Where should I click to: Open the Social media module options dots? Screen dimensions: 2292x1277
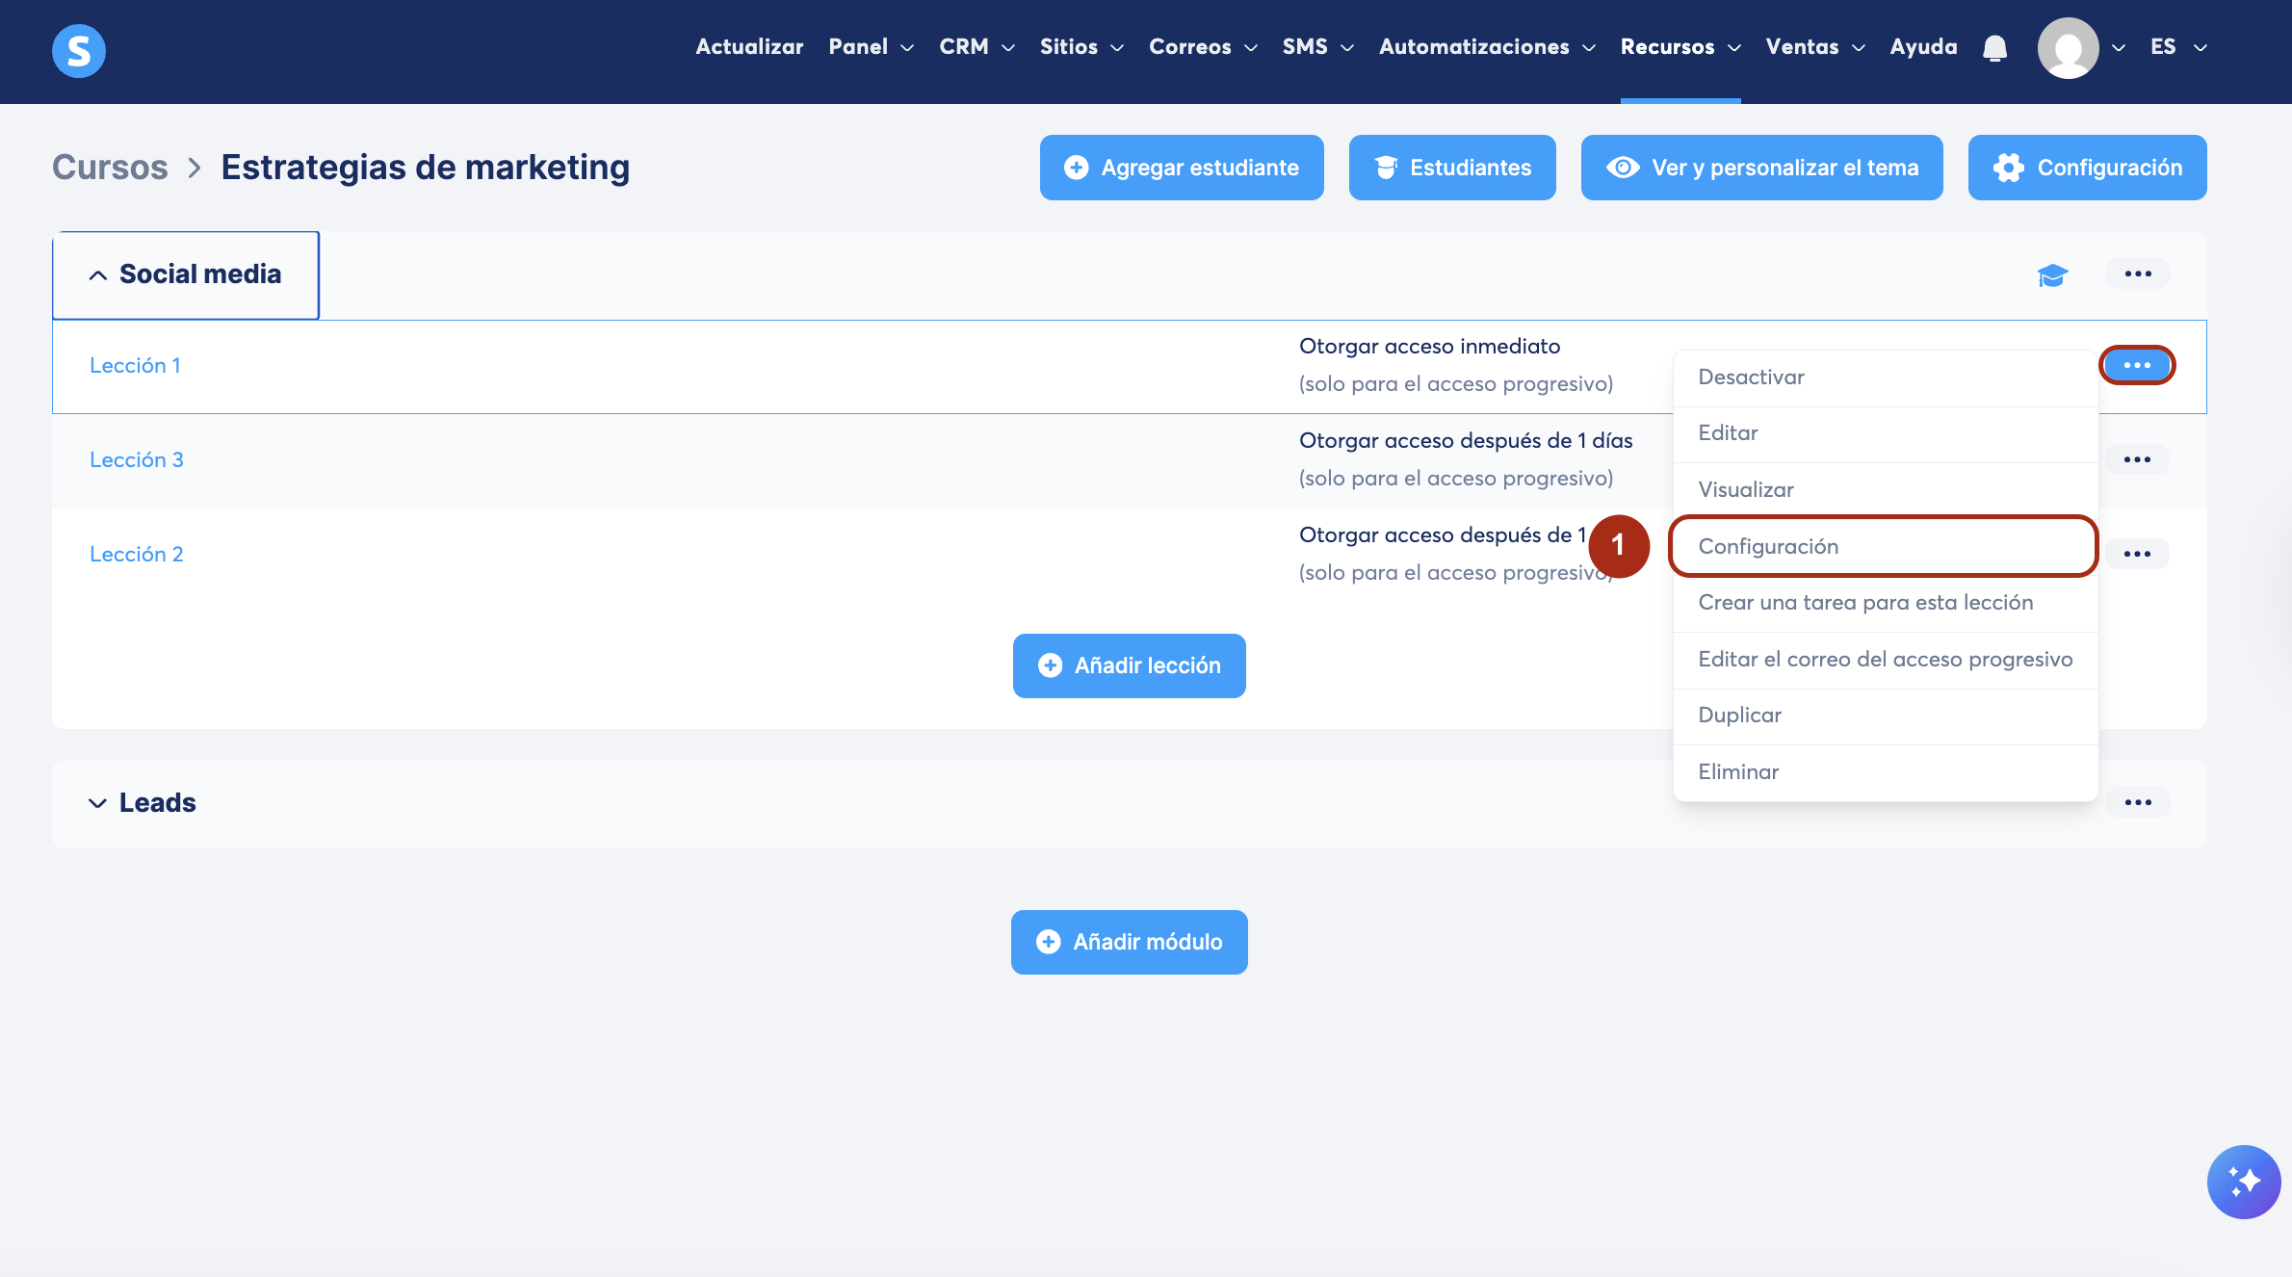(x=2137, y=274)
